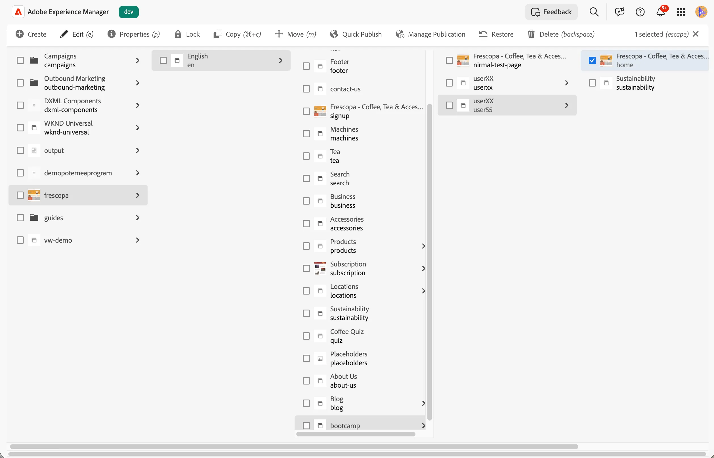Open Manage Publication action
Screen dimensions: 714x458
(430, 34)
